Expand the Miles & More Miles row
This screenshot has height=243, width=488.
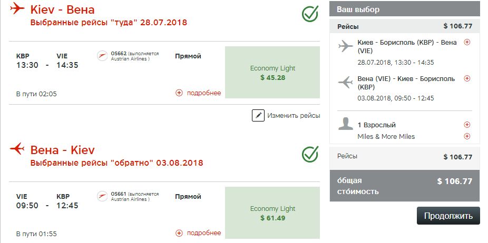click(467, 136)
